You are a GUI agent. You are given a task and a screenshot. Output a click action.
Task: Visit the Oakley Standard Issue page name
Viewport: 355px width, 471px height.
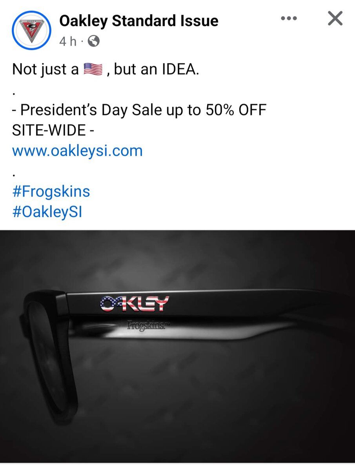(x=139, y=21)
